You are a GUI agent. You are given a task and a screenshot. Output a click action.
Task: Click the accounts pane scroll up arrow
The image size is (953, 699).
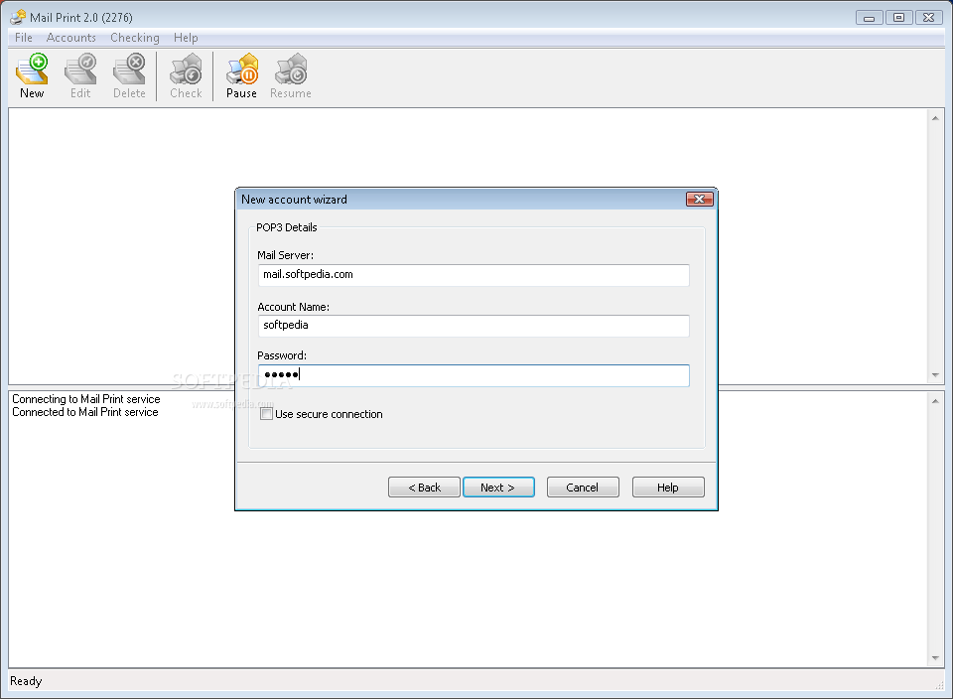tap(935, 118)
